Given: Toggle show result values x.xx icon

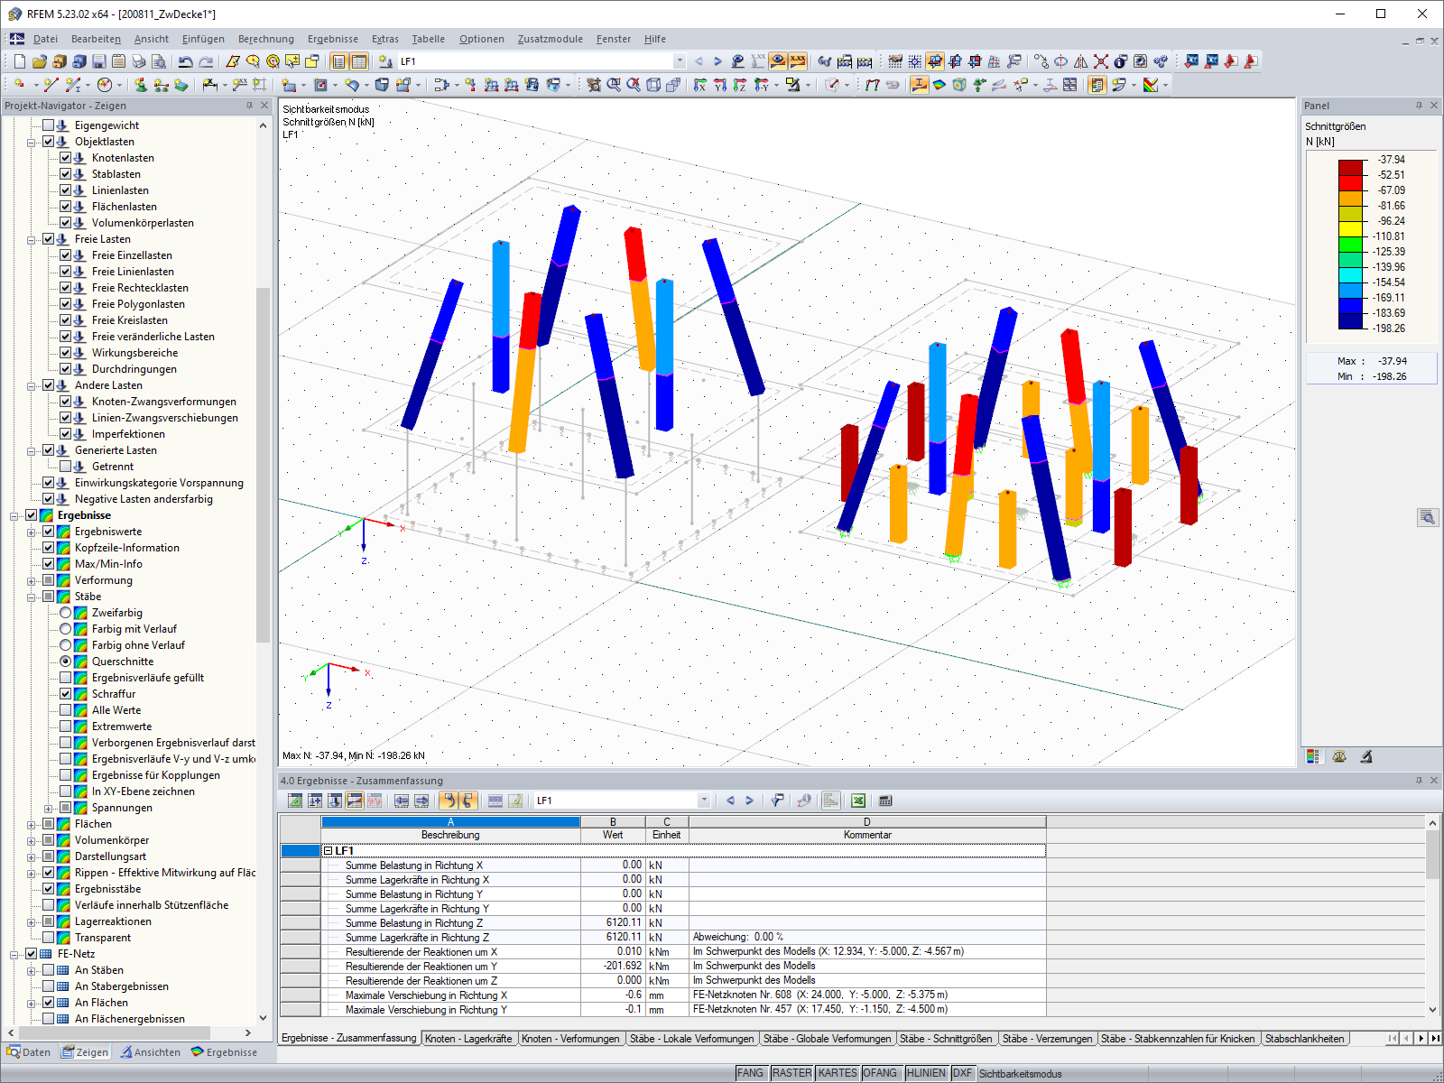Looking at the screenshot, I should [798, 61].
